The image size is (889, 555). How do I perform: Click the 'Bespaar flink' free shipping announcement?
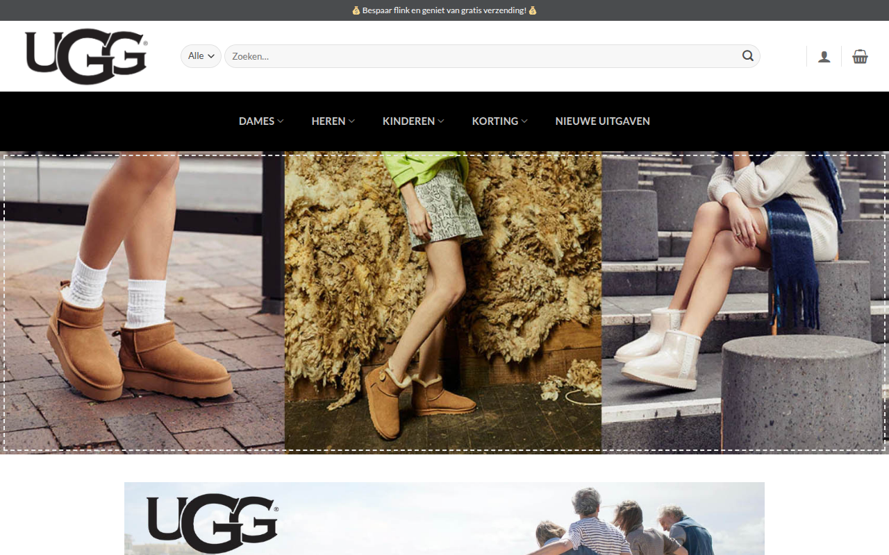[x=444, y=10]
